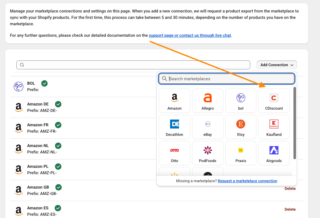320x218 pixels.
Task: Delete the Amazon ES connection
Action: pyautogui.click(x=290, y=209)
